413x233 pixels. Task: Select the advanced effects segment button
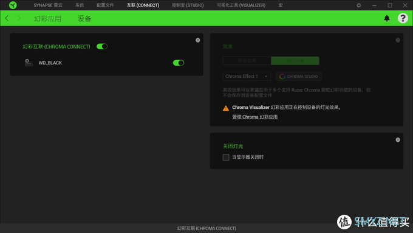[x=295, y=61]
